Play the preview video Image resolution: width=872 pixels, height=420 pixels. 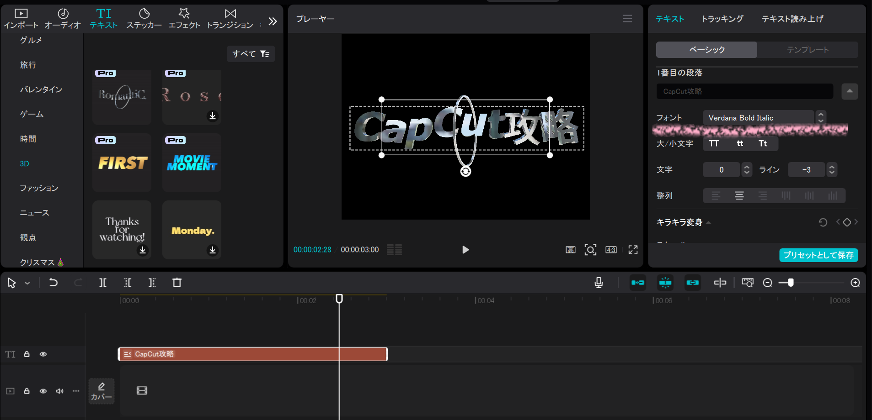pyautogui.click(x=465, y=250)
